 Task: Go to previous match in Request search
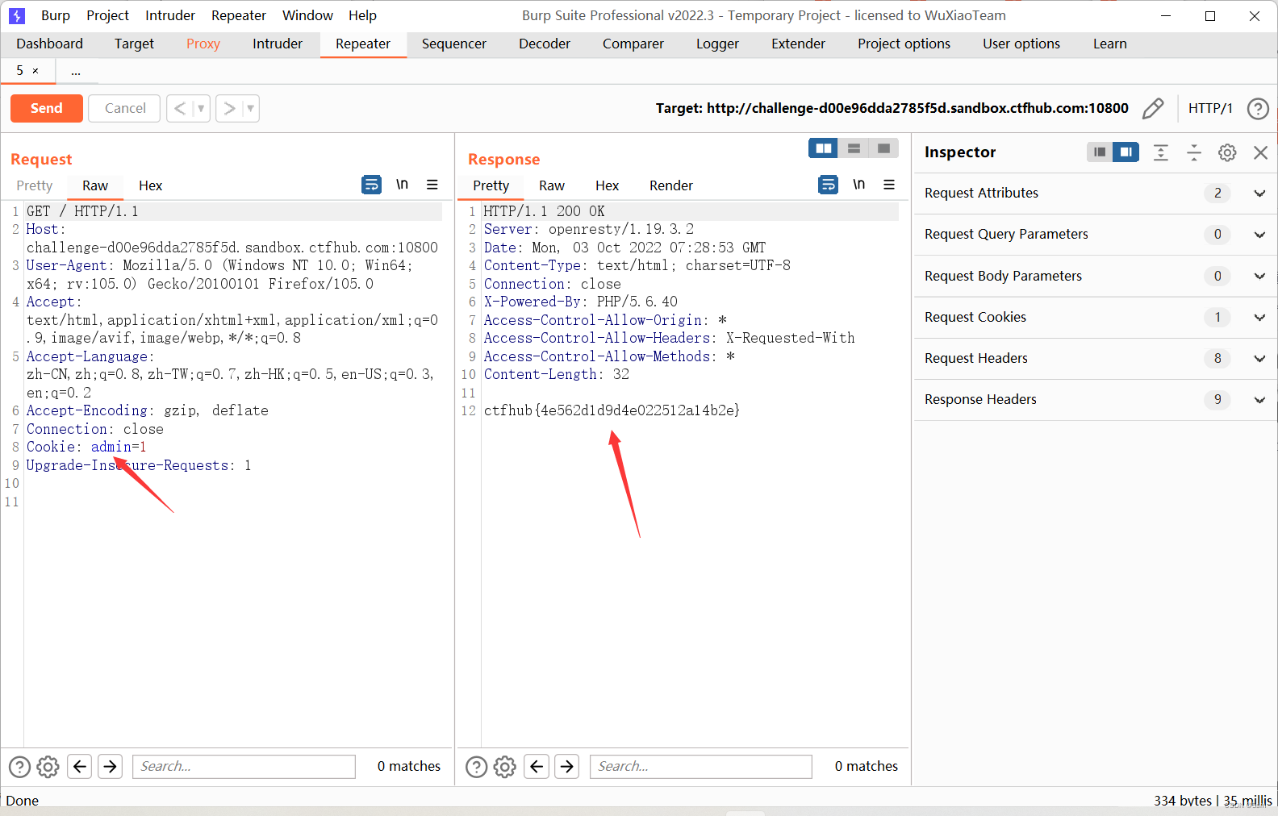pos(80,766)
